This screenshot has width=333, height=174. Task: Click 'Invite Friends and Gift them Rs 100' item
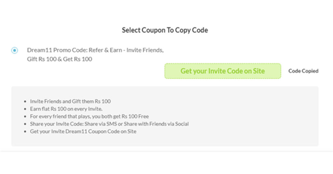(70, 101)
